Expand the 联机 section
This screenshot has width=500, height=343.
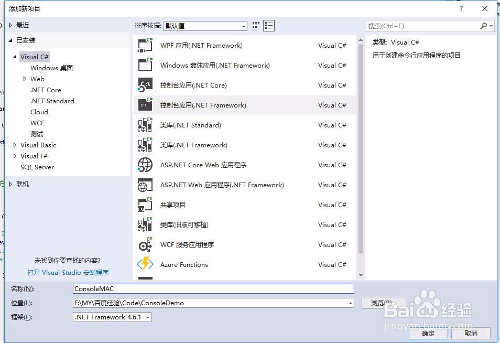(10, 184)
